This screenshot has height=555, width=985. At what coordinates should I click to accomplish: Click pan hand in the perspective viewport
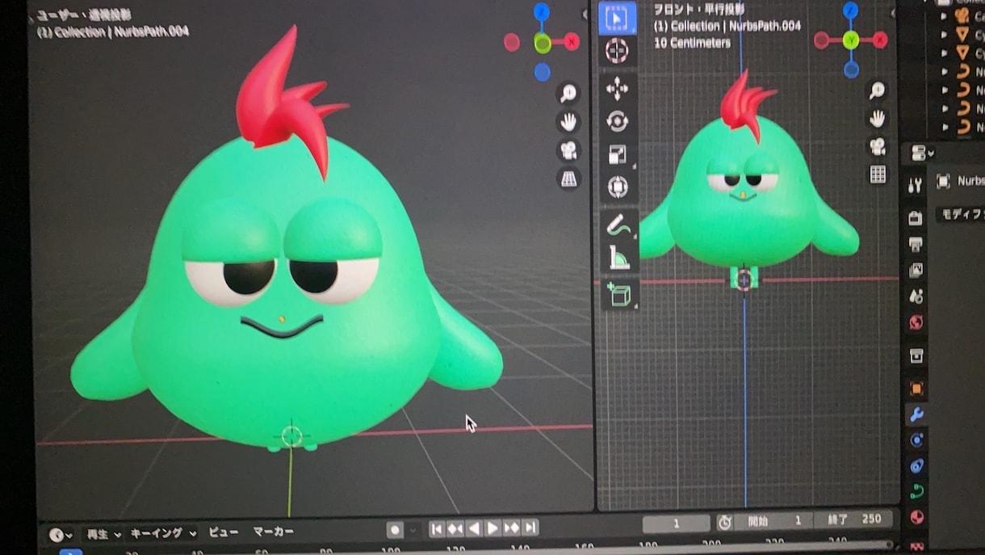[568, 122]
